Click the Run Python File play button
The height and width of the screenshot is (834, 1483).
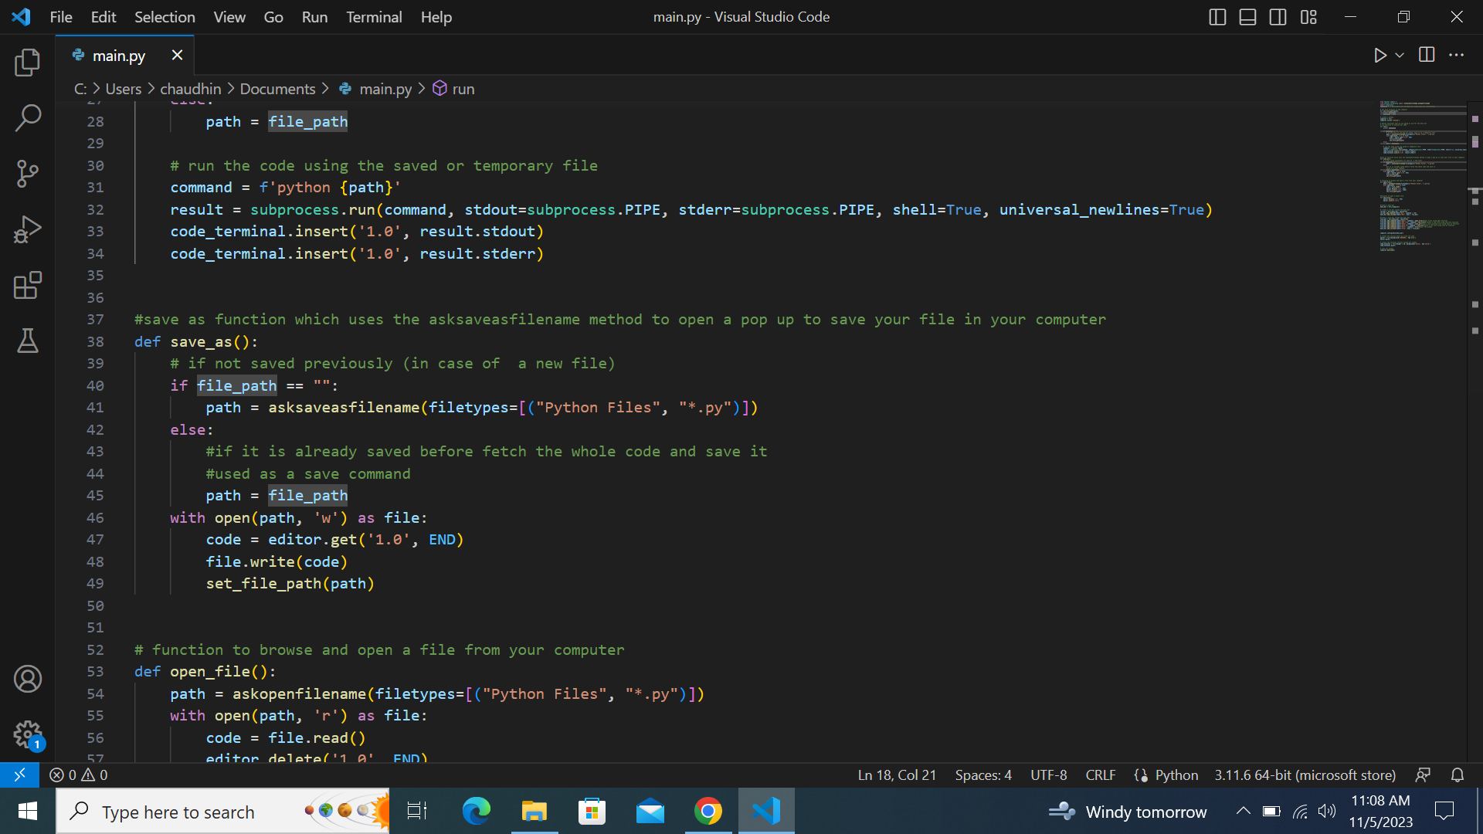[1379, 56]
